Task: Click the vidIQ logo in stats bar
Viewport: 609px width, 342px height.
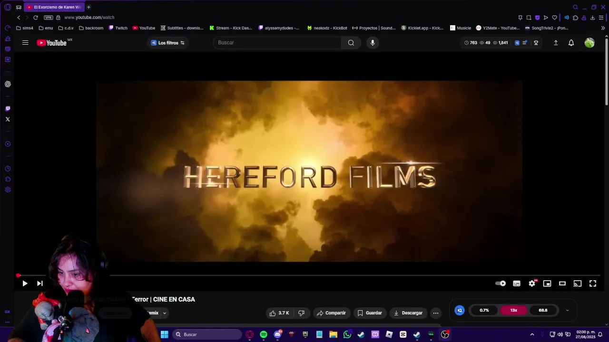Action: point(460,310)
